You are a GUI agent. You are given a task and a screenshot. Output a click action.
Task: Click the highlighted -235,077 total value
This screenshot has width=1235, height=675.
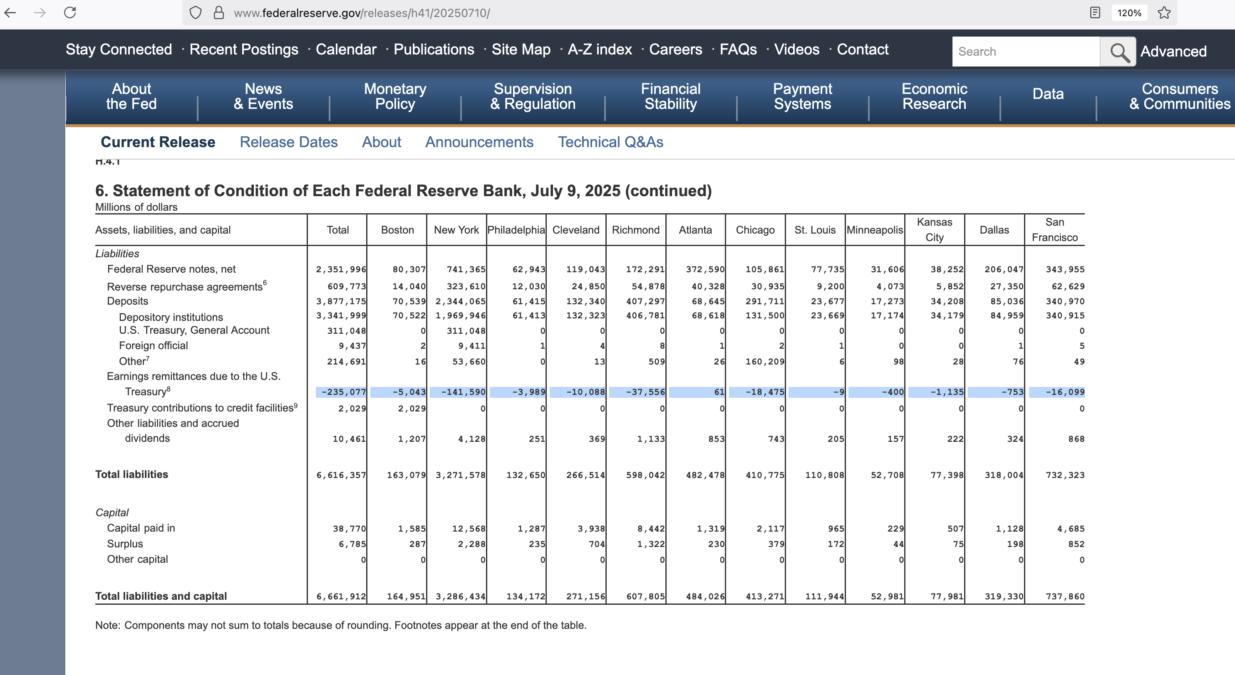[343, 392]
